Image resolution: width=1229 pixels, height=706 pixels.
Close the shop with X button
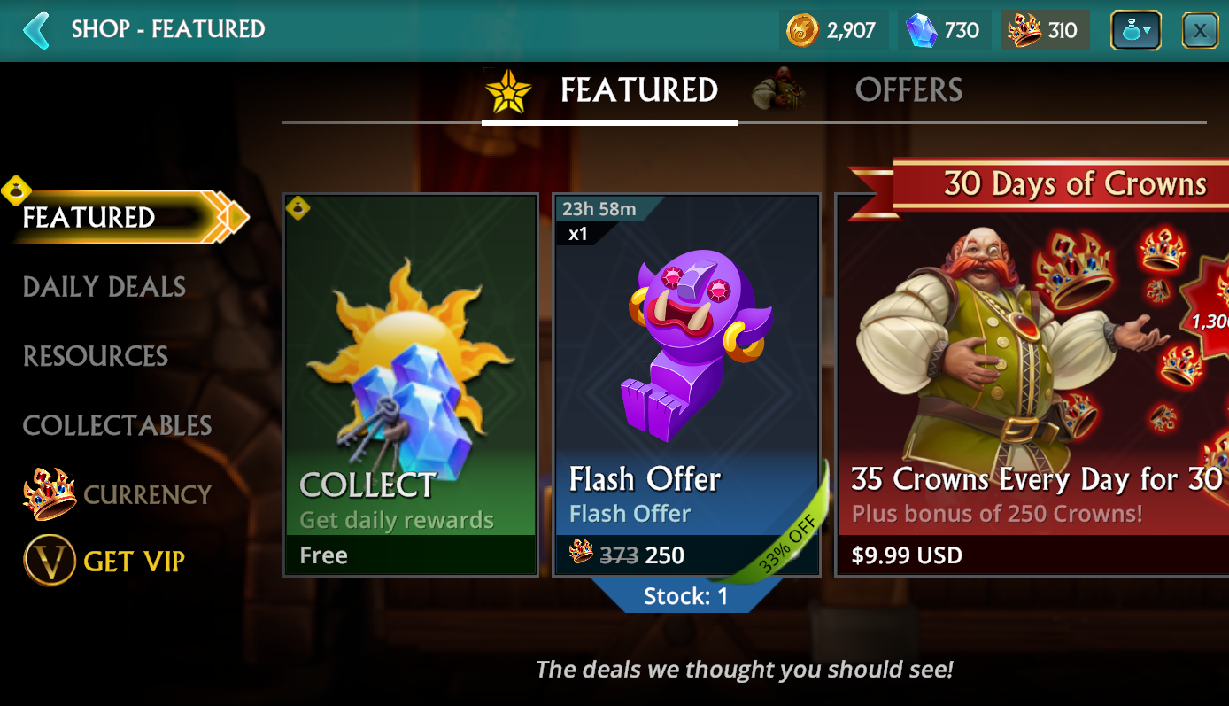1200,31
